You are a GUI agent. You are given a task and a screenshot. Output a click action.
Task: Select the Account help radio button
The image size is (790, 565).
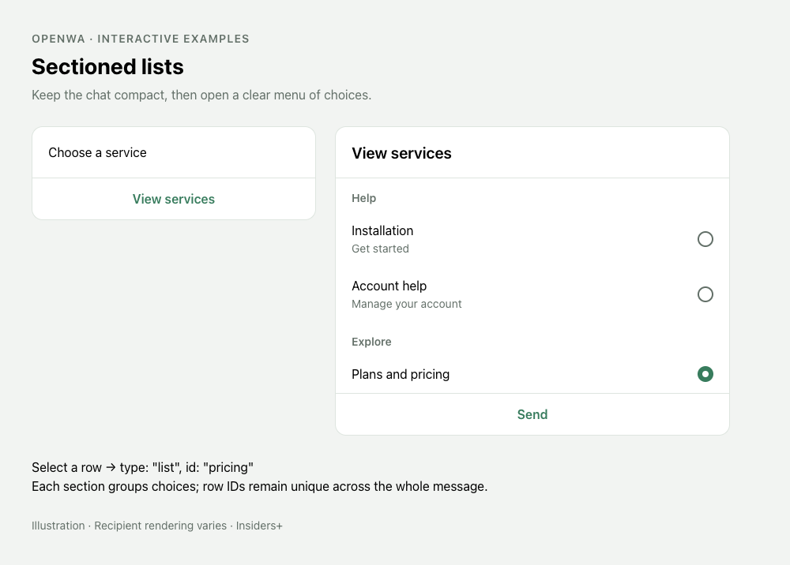705,294
